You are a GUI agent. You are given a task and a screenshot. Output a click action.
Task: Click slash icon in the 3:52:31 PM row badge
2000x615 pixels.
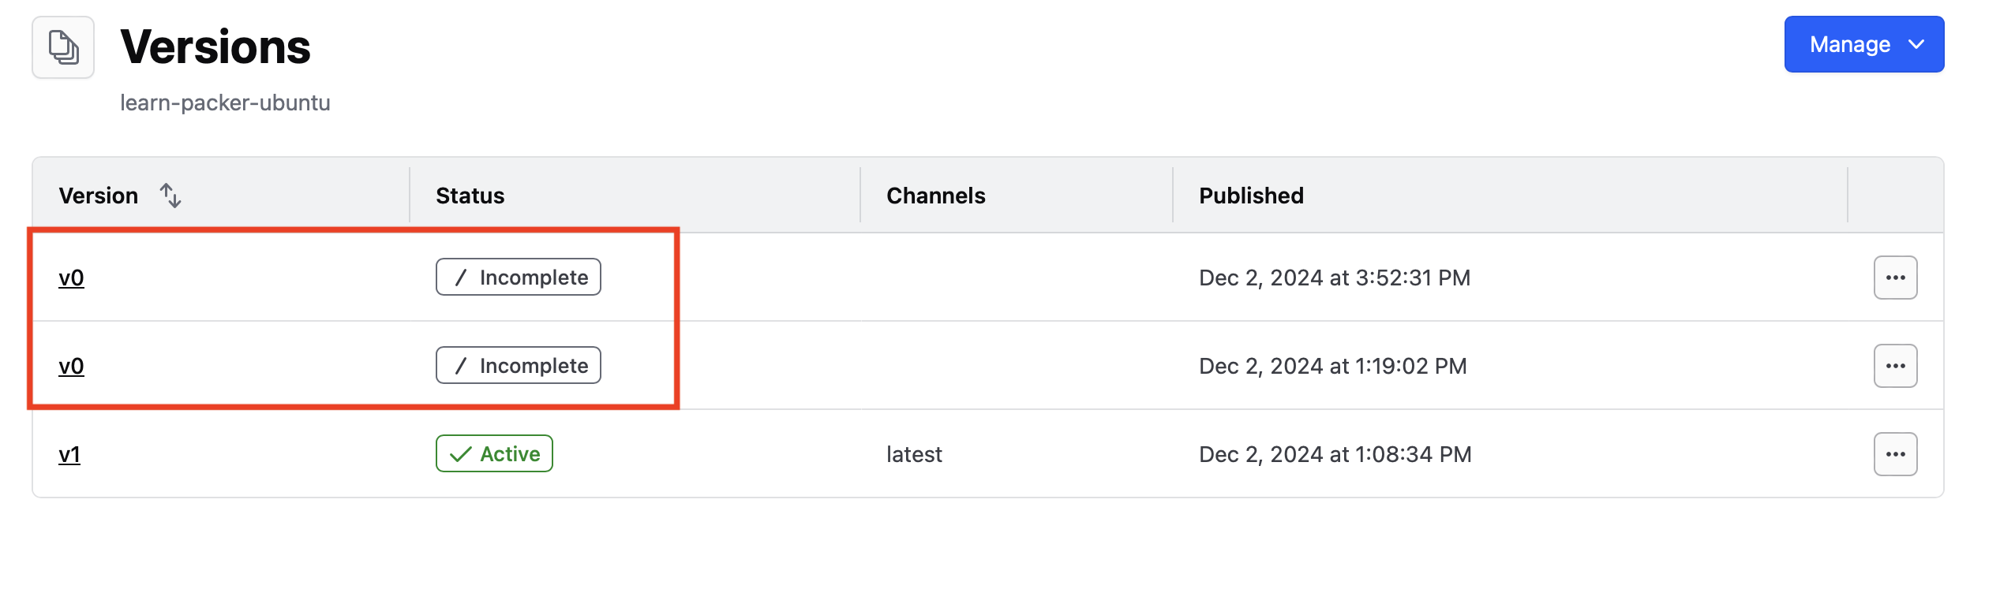(461, 278)
